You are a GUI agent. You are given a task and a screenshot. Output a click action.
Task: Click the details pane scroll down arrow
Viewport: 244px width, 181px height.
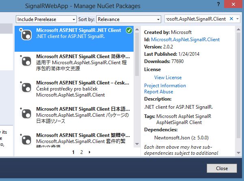point(238,153)
